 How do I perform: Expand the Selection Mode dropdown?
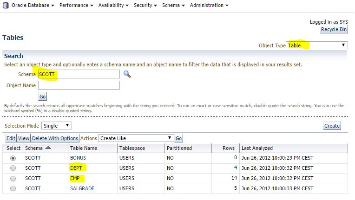[x=57, y=126]
